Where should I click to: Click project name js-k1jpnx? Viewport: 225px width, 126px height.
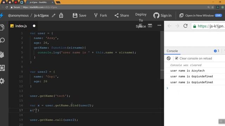(x=41, y=15)
